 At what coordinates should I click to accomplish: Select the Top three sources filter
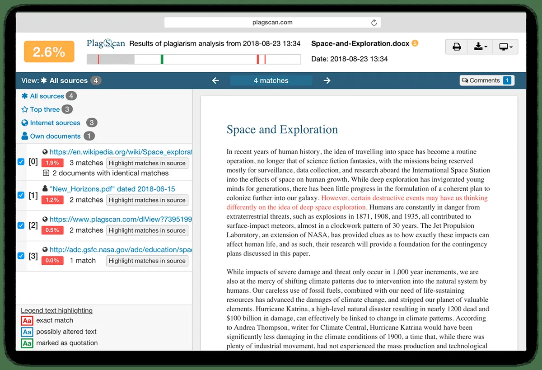coord(44,109)
